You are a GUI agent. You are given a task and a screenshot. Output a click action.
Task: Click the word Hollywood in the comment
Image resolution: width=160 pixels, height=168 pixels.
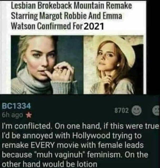[x=91, y=136]
